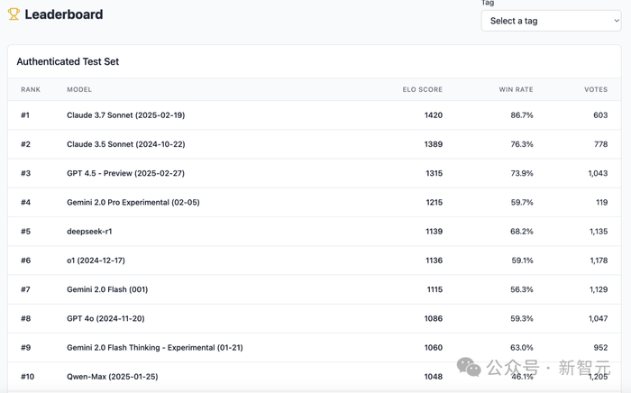Click the Votes column header
Viewport: 631px width, 393px height.
(595, 90)
